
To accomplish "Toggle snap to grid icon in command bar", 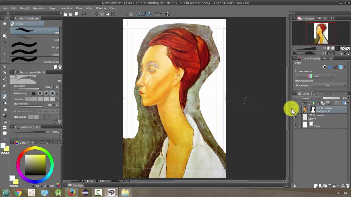I will pyautogui.click(x=149, y=14).
